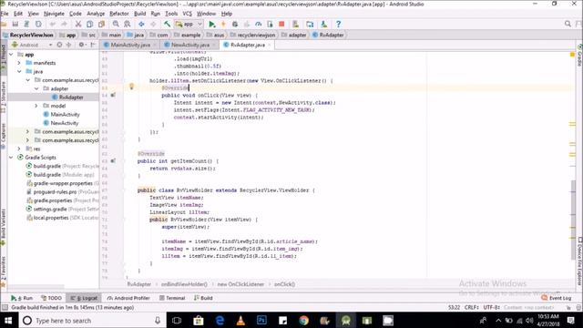The width and height of the screenshot is (583, 328).
Task: Click the Undo arrow in toolbar
Action: pos(53,24)
